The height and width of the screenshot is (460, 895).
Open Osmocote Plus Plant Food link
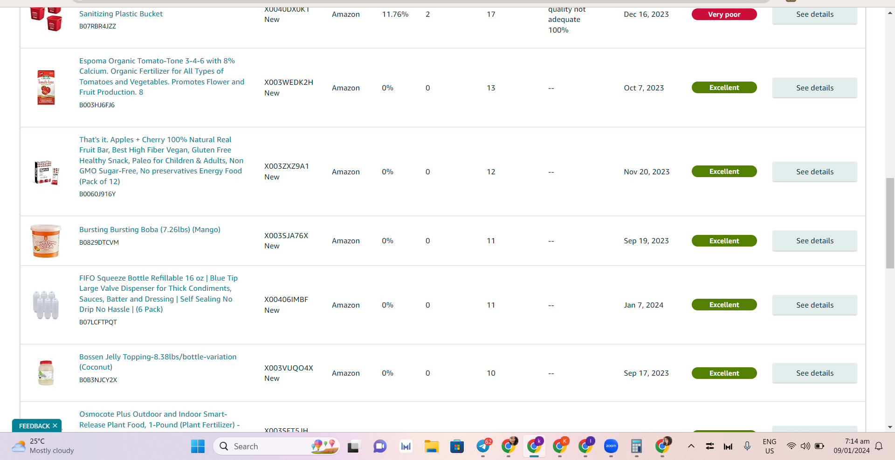[159, 419]
